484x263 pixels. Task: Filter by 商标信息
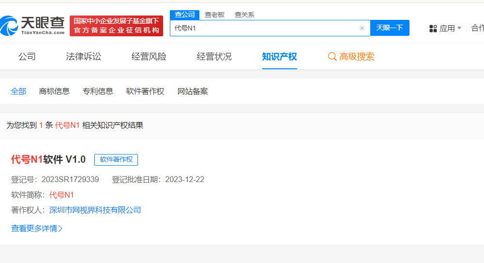[x=54, y=91]
